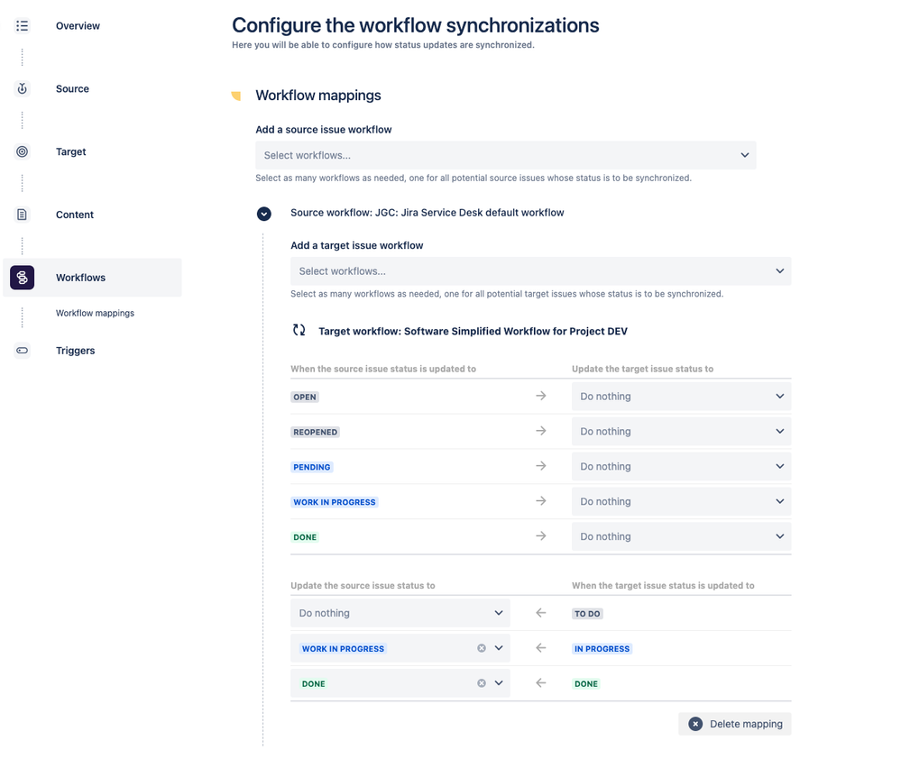901x759 pixels.
Task: Click the Triggers toggle-shaped icon
Action: pyautogui.click(x=22, y=351)
